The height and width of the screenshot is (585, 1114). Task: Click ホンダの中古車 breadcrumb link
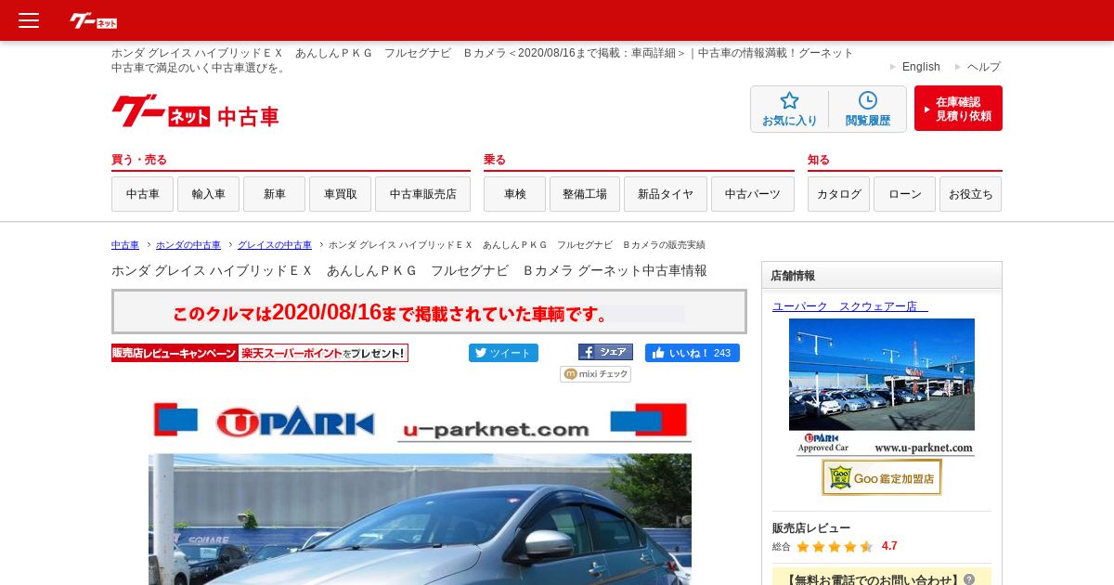click(188, 245)
